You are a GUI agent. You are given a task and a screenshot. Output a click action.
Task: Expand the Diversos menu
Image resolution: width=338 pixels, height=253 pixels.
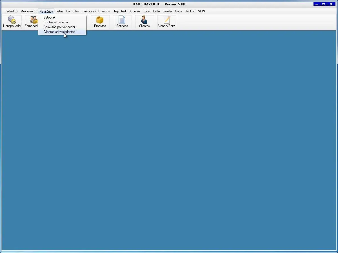(x=104, y=11)
